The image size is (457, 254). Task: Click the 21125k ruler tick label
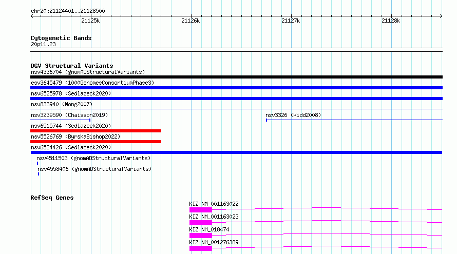pyautogui.click(x=90, y=21)
